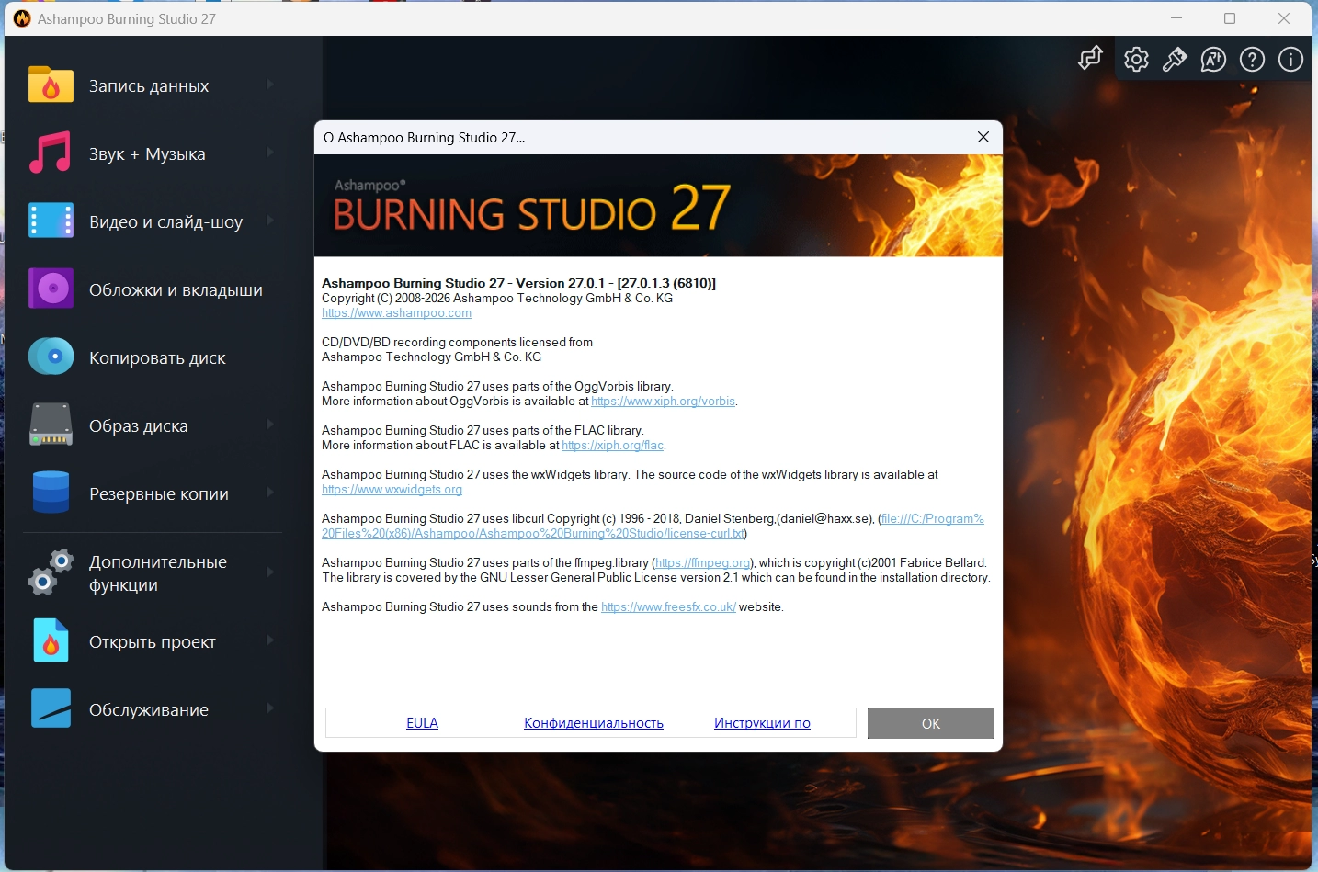
Task: Click the BURNING STUDIO 27 banner image
Action: click(x=658, y=205)
